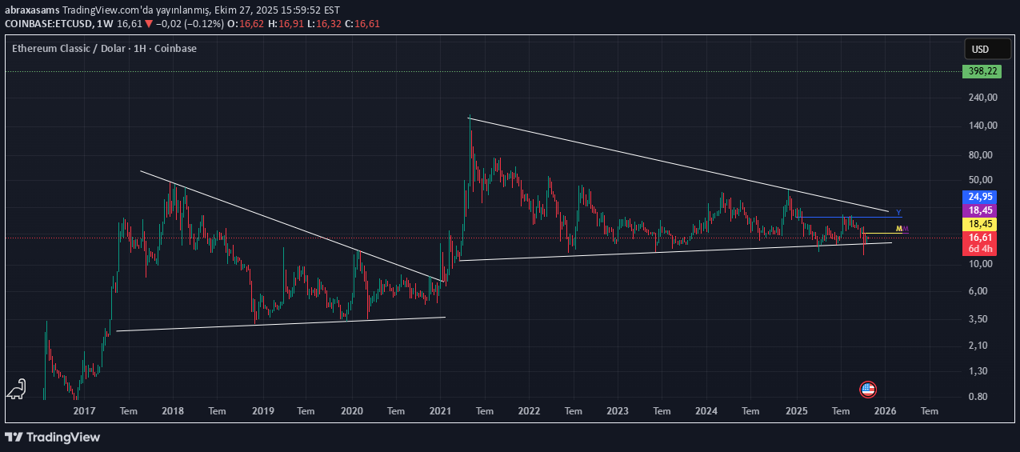Click the 6d 4h countdown label

980,249
